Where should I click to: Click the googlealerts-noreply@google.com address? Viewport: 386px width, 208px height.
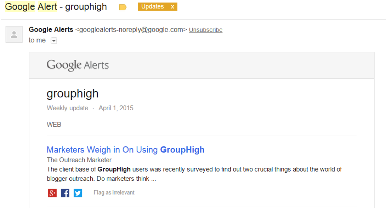pos(131,30)
